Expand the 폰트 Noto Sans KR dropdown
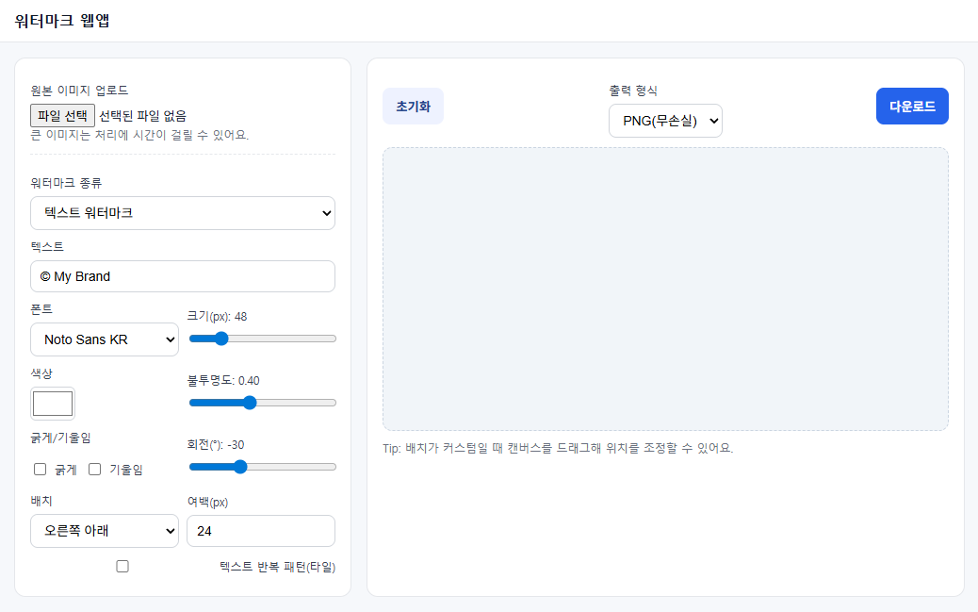The width and height of the screenshot is (978, 612). pos(105,339)
